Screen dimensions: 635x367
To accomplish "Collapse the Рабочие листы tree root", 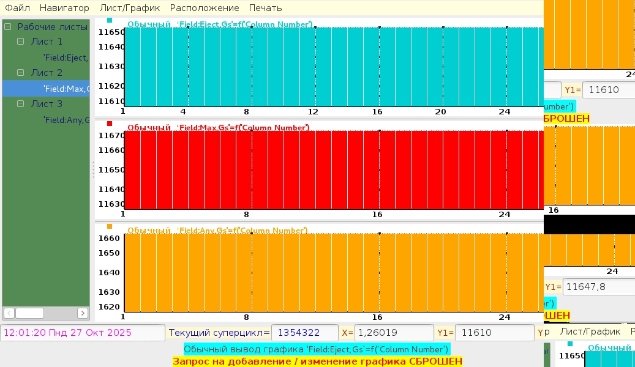I will (x=8, y=27).
